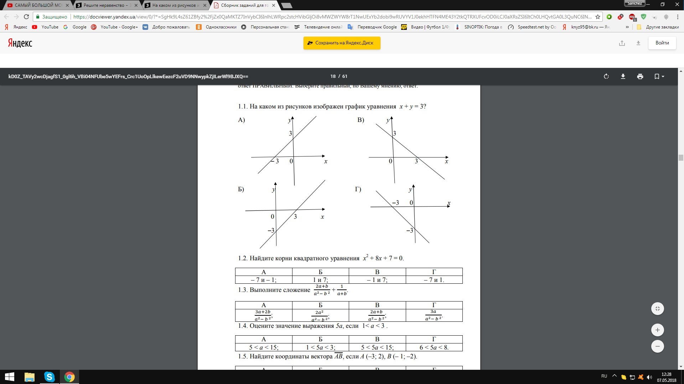Screen dimensions: 684x384
Task: Open Adblock Plus extension showing badge 1
Action: coord(631,17)
